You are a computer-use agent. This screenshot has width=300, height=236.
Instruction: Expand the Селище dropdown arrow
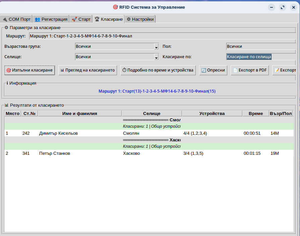[156, 57]
